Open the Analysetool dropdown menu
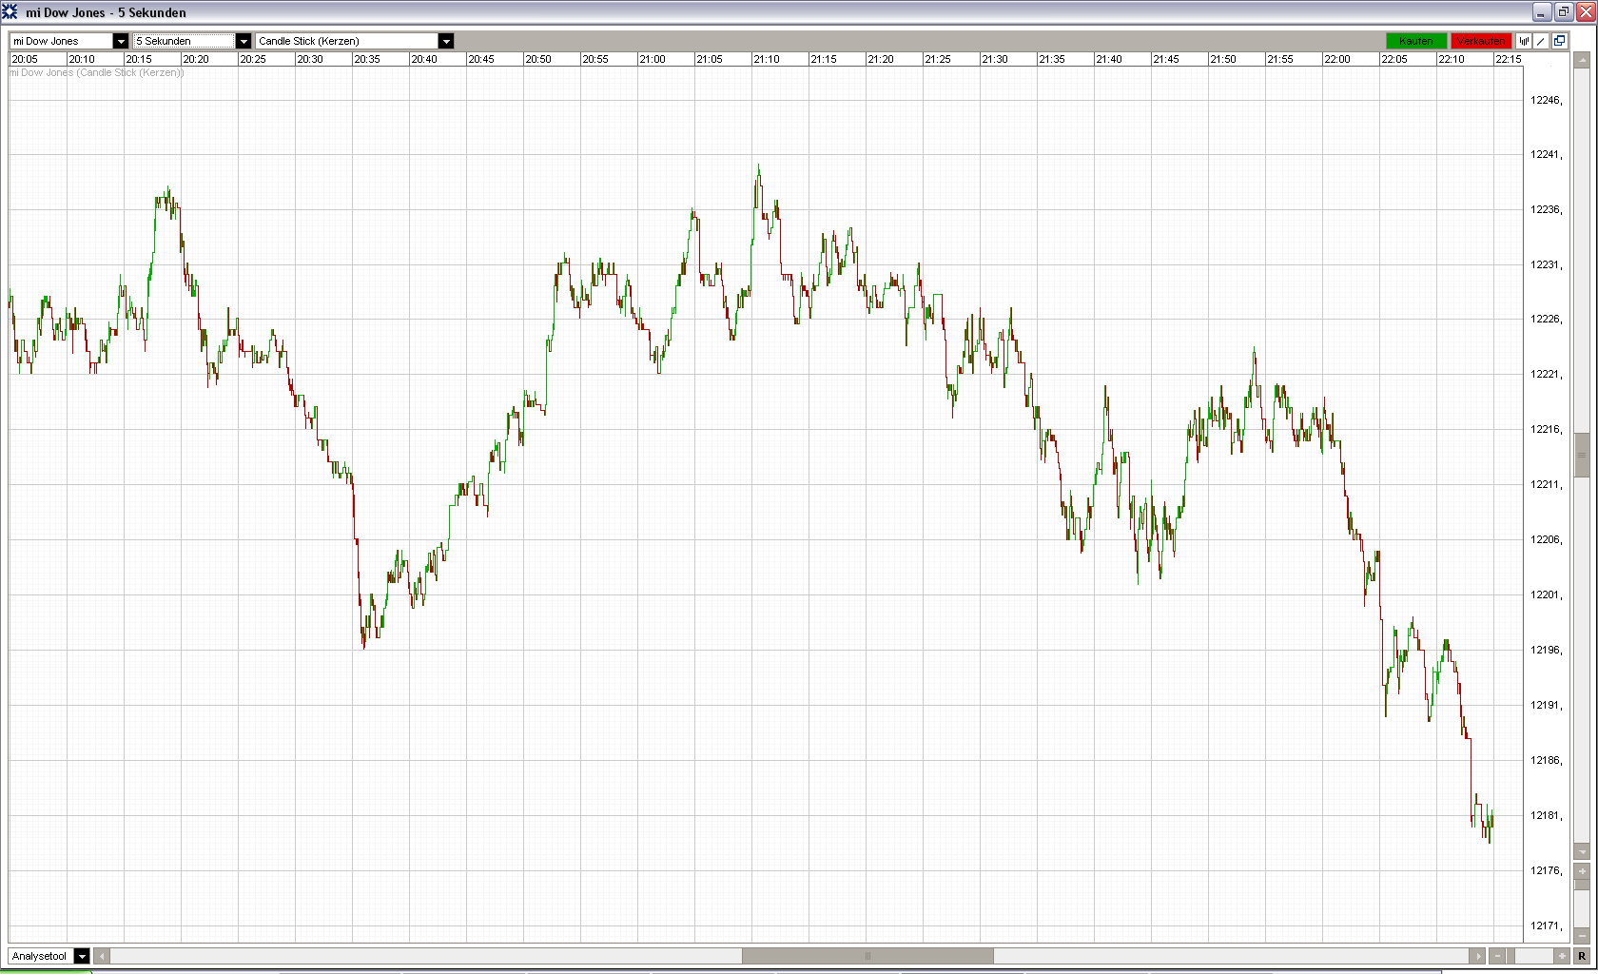Image resolution: width=1598 pixels, height=974 pixels. 49,956
